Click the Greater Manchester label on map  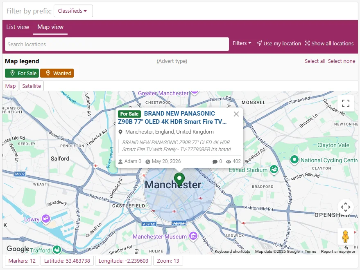163,94
